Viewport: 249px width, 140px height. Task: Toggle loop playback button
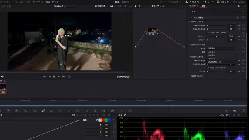(69, 77)
